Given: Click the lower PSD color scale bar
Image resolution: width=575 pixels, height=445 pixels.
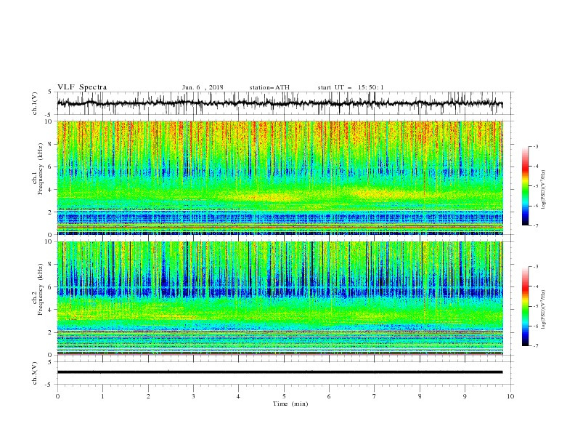Looking at the screenshot, I should pos(525,306).
